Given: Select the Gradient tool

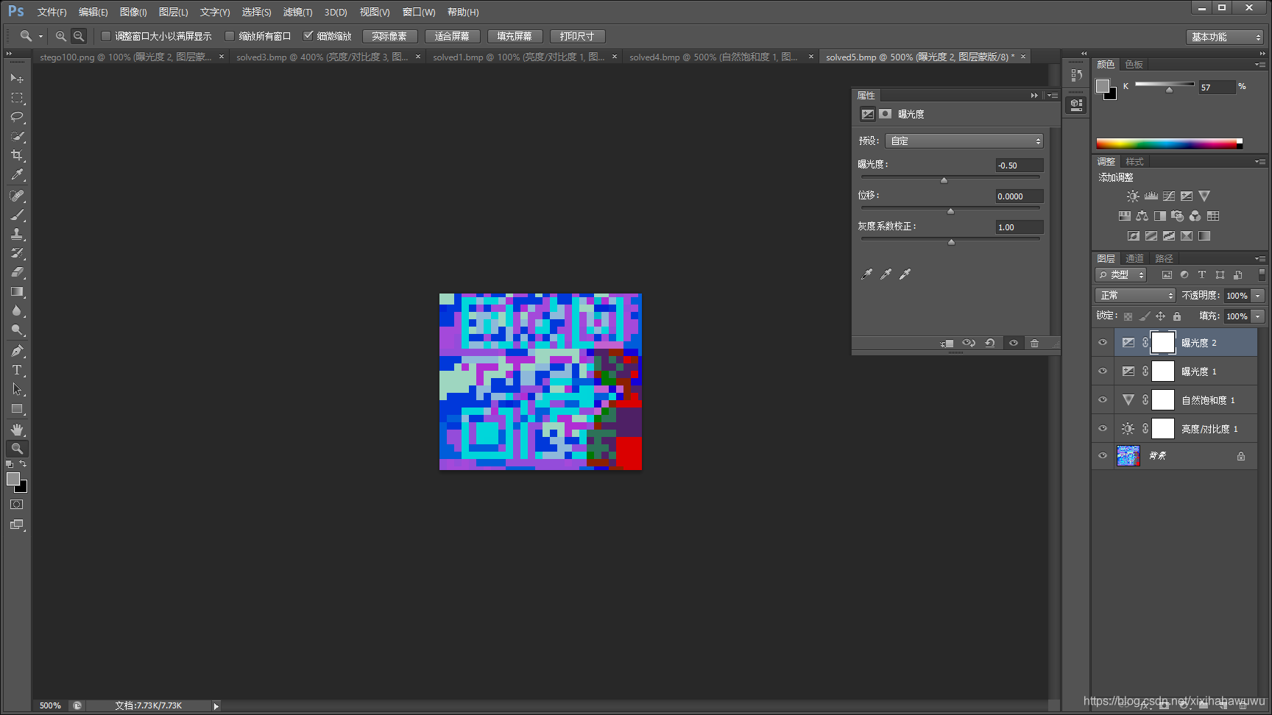Looking at the screenshot, I should pos(17,291).
